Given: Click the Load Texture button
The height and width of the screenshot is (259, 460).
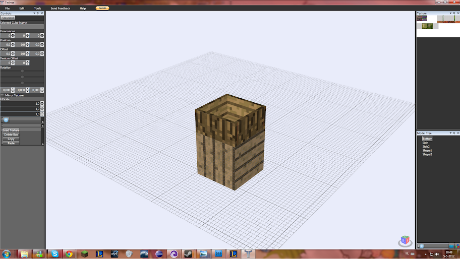Looking at the screenshot, I should [11, 130].
